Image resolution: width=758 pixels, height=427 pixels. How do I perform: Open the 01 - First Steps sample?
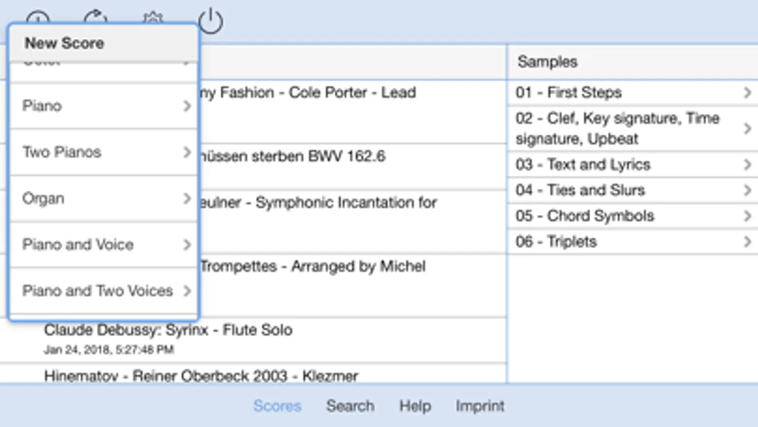tap(568, 93)
